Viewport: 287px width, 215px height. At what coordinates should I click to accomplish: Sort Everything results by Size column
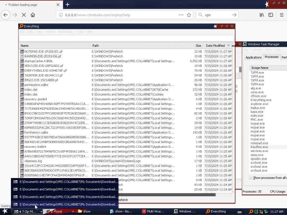pos(189,46)
